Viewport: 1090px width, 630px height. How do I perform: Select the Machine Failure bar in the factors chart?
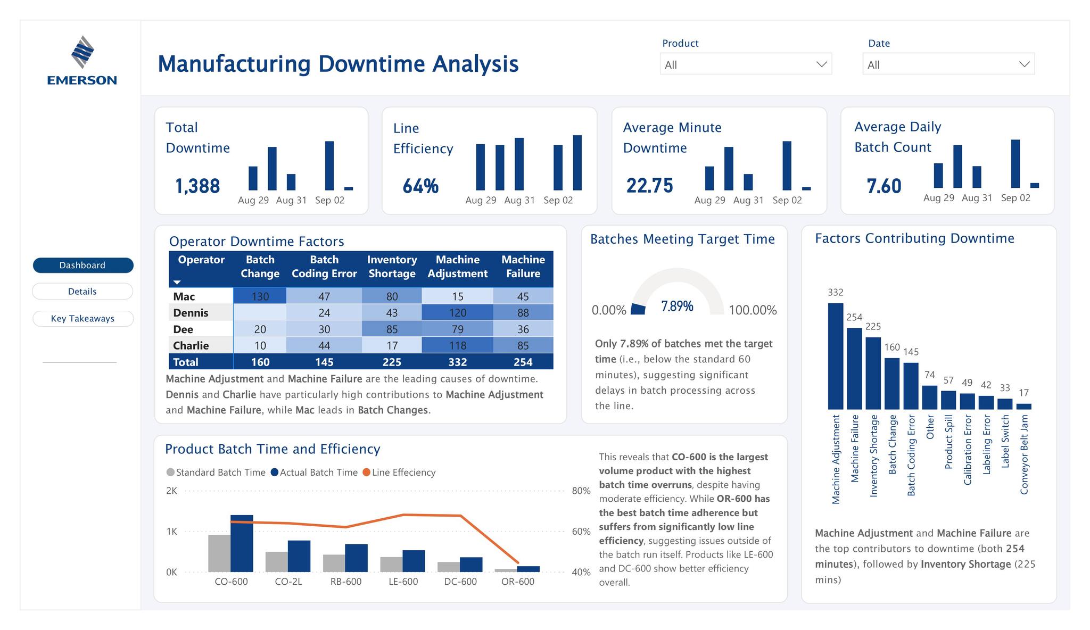pyautogui.click(x=854, y=368)
